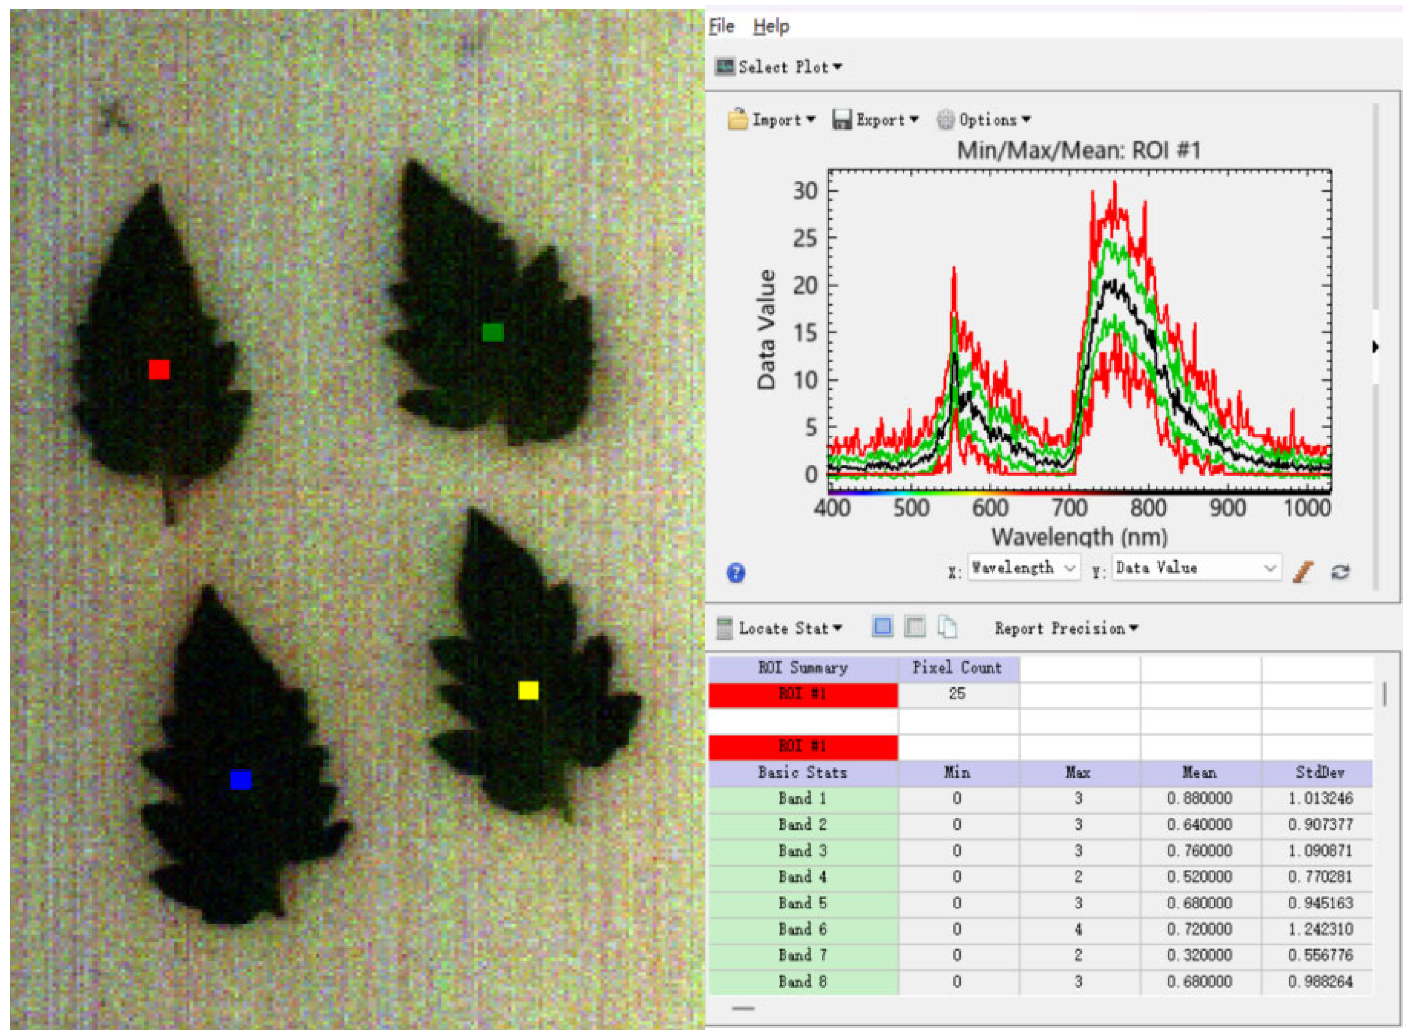Image resolution: width=1411 pixels, height=1036 pixels.
Task: Click the yellow ROI square on leaf
Action: point(529,690)
